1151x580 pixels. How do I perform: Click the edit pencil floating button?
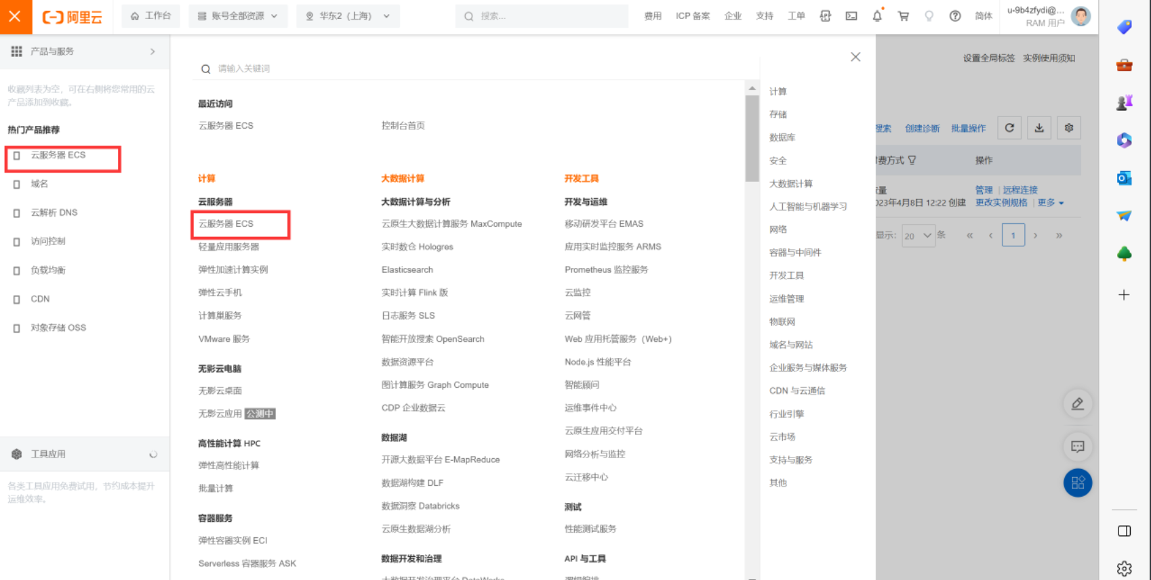click(x=1077, y=404)
